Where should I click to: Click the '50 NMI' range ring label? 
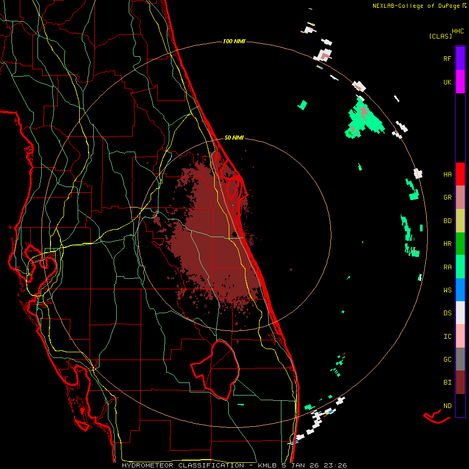click(x=234, y=138)
